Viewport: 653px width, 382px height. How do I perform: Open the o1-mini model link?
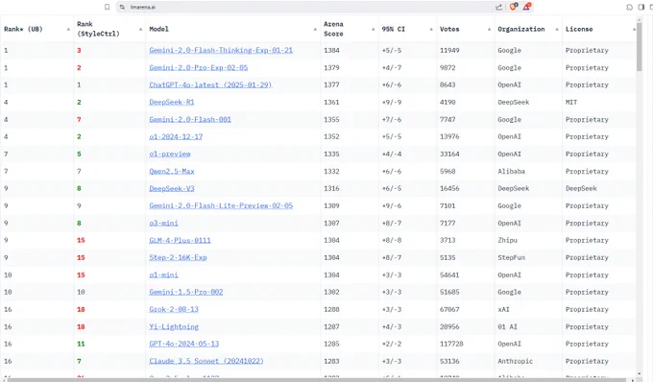163,275
